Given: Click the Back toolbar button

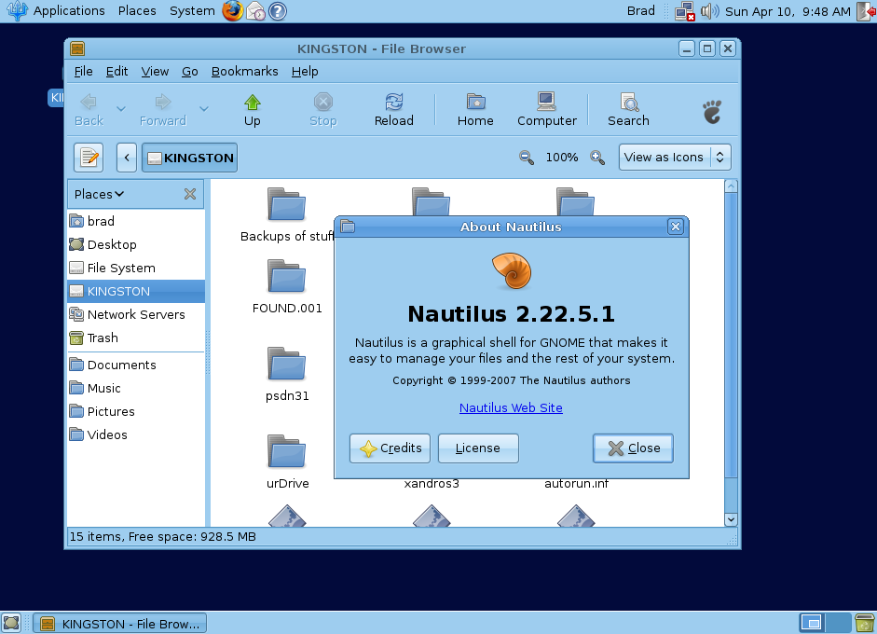Looking at the screenshot, I should coord(89,110).
